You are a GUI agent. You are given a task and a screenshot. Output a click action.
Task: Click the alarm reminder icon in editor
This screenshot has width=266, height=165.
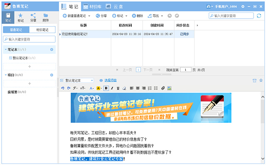[254, 80]
